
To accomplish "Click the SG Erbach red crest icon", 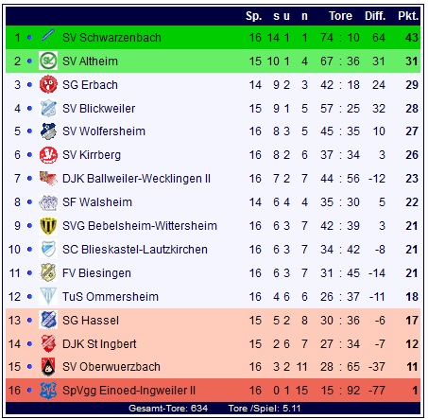I will (x=48, y=84).
